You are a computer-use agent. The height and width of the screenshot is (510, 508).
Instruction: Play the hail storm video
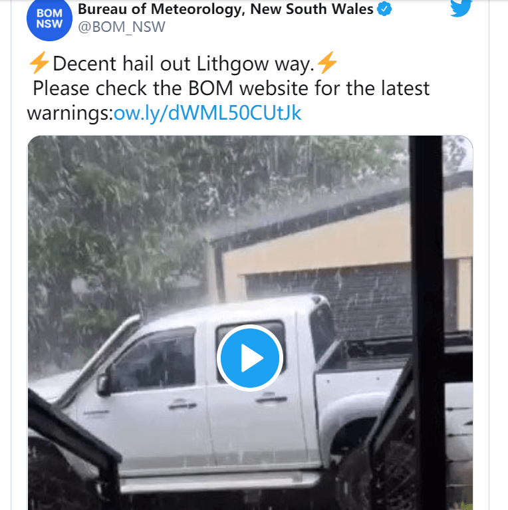click(x=250, y=358)
